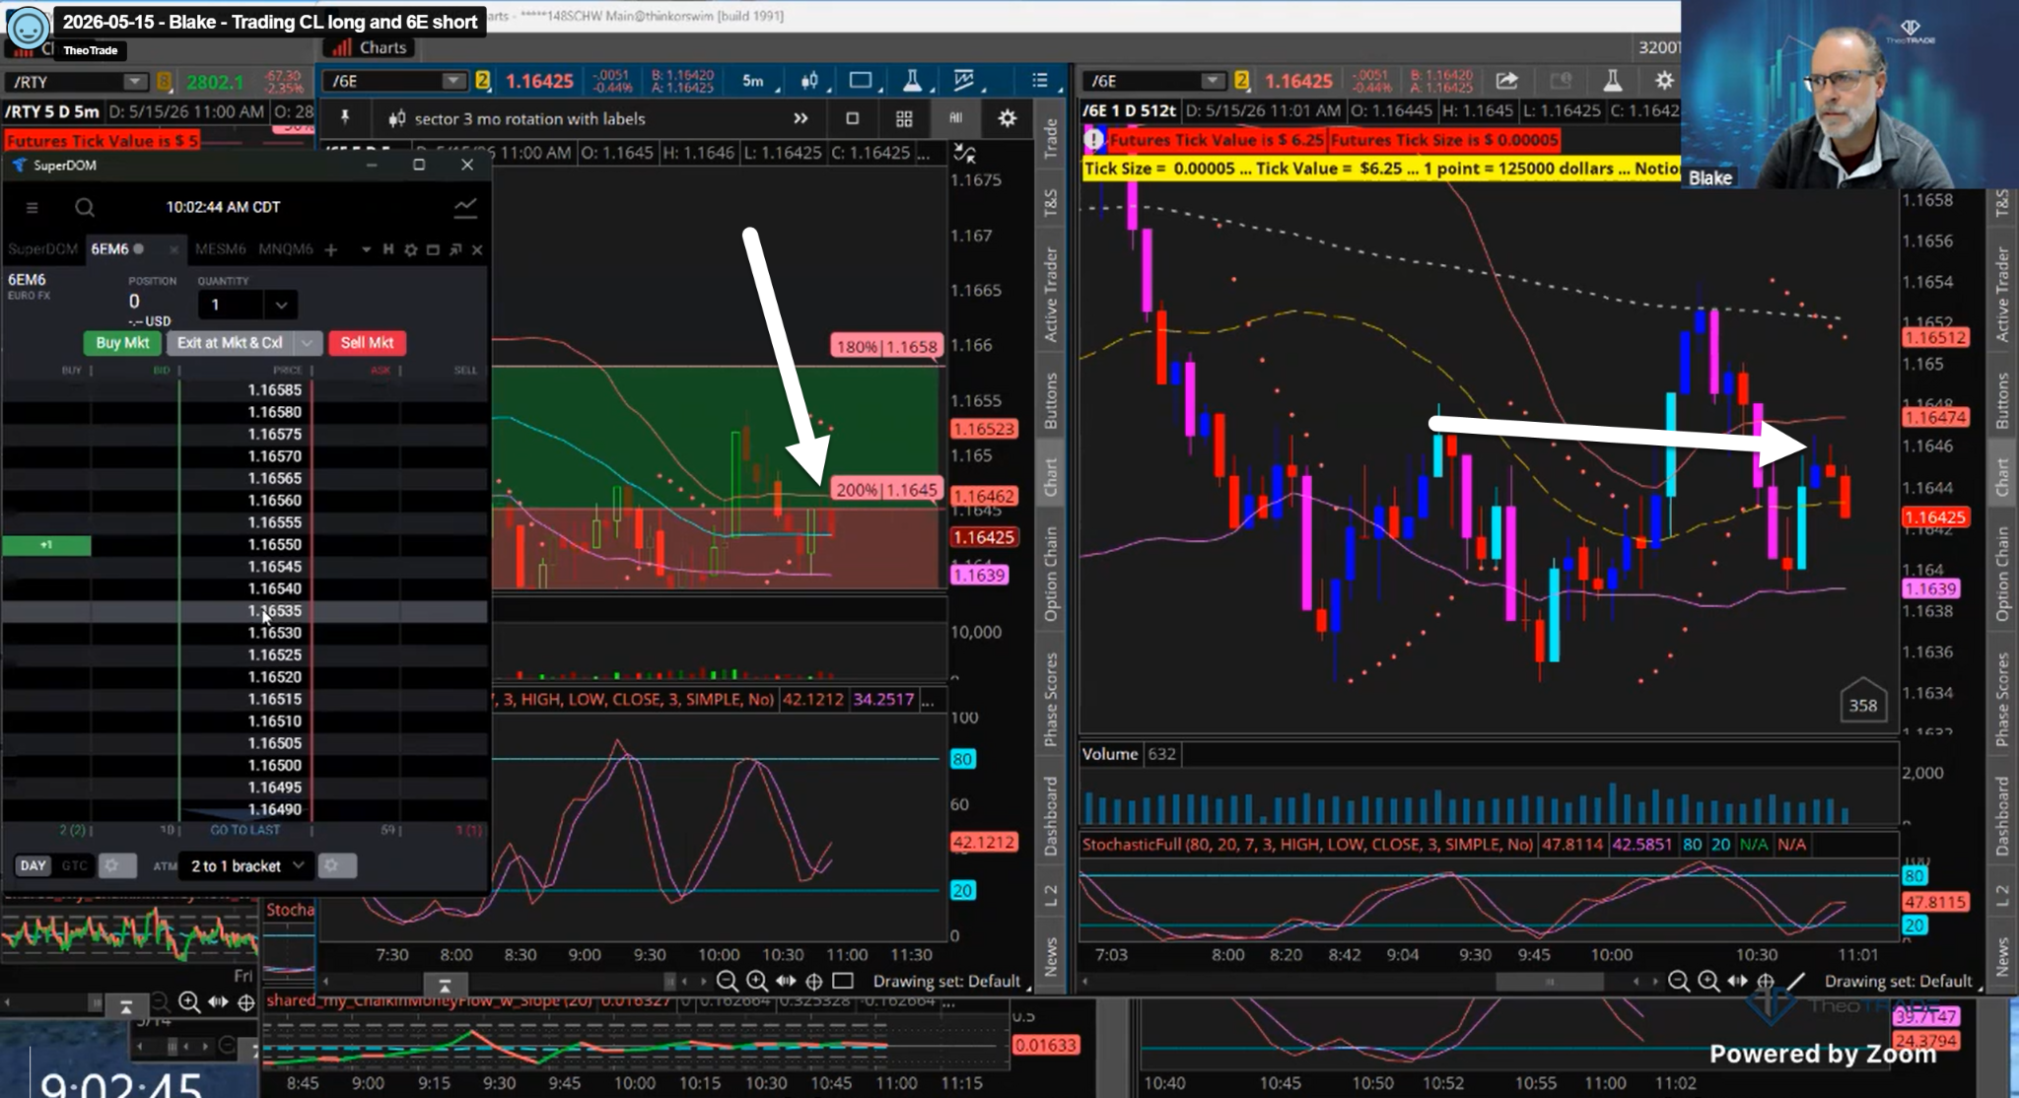Add a new SuperDOM tab with plus
This screenshot has width=2019, height=1098.
331,249
